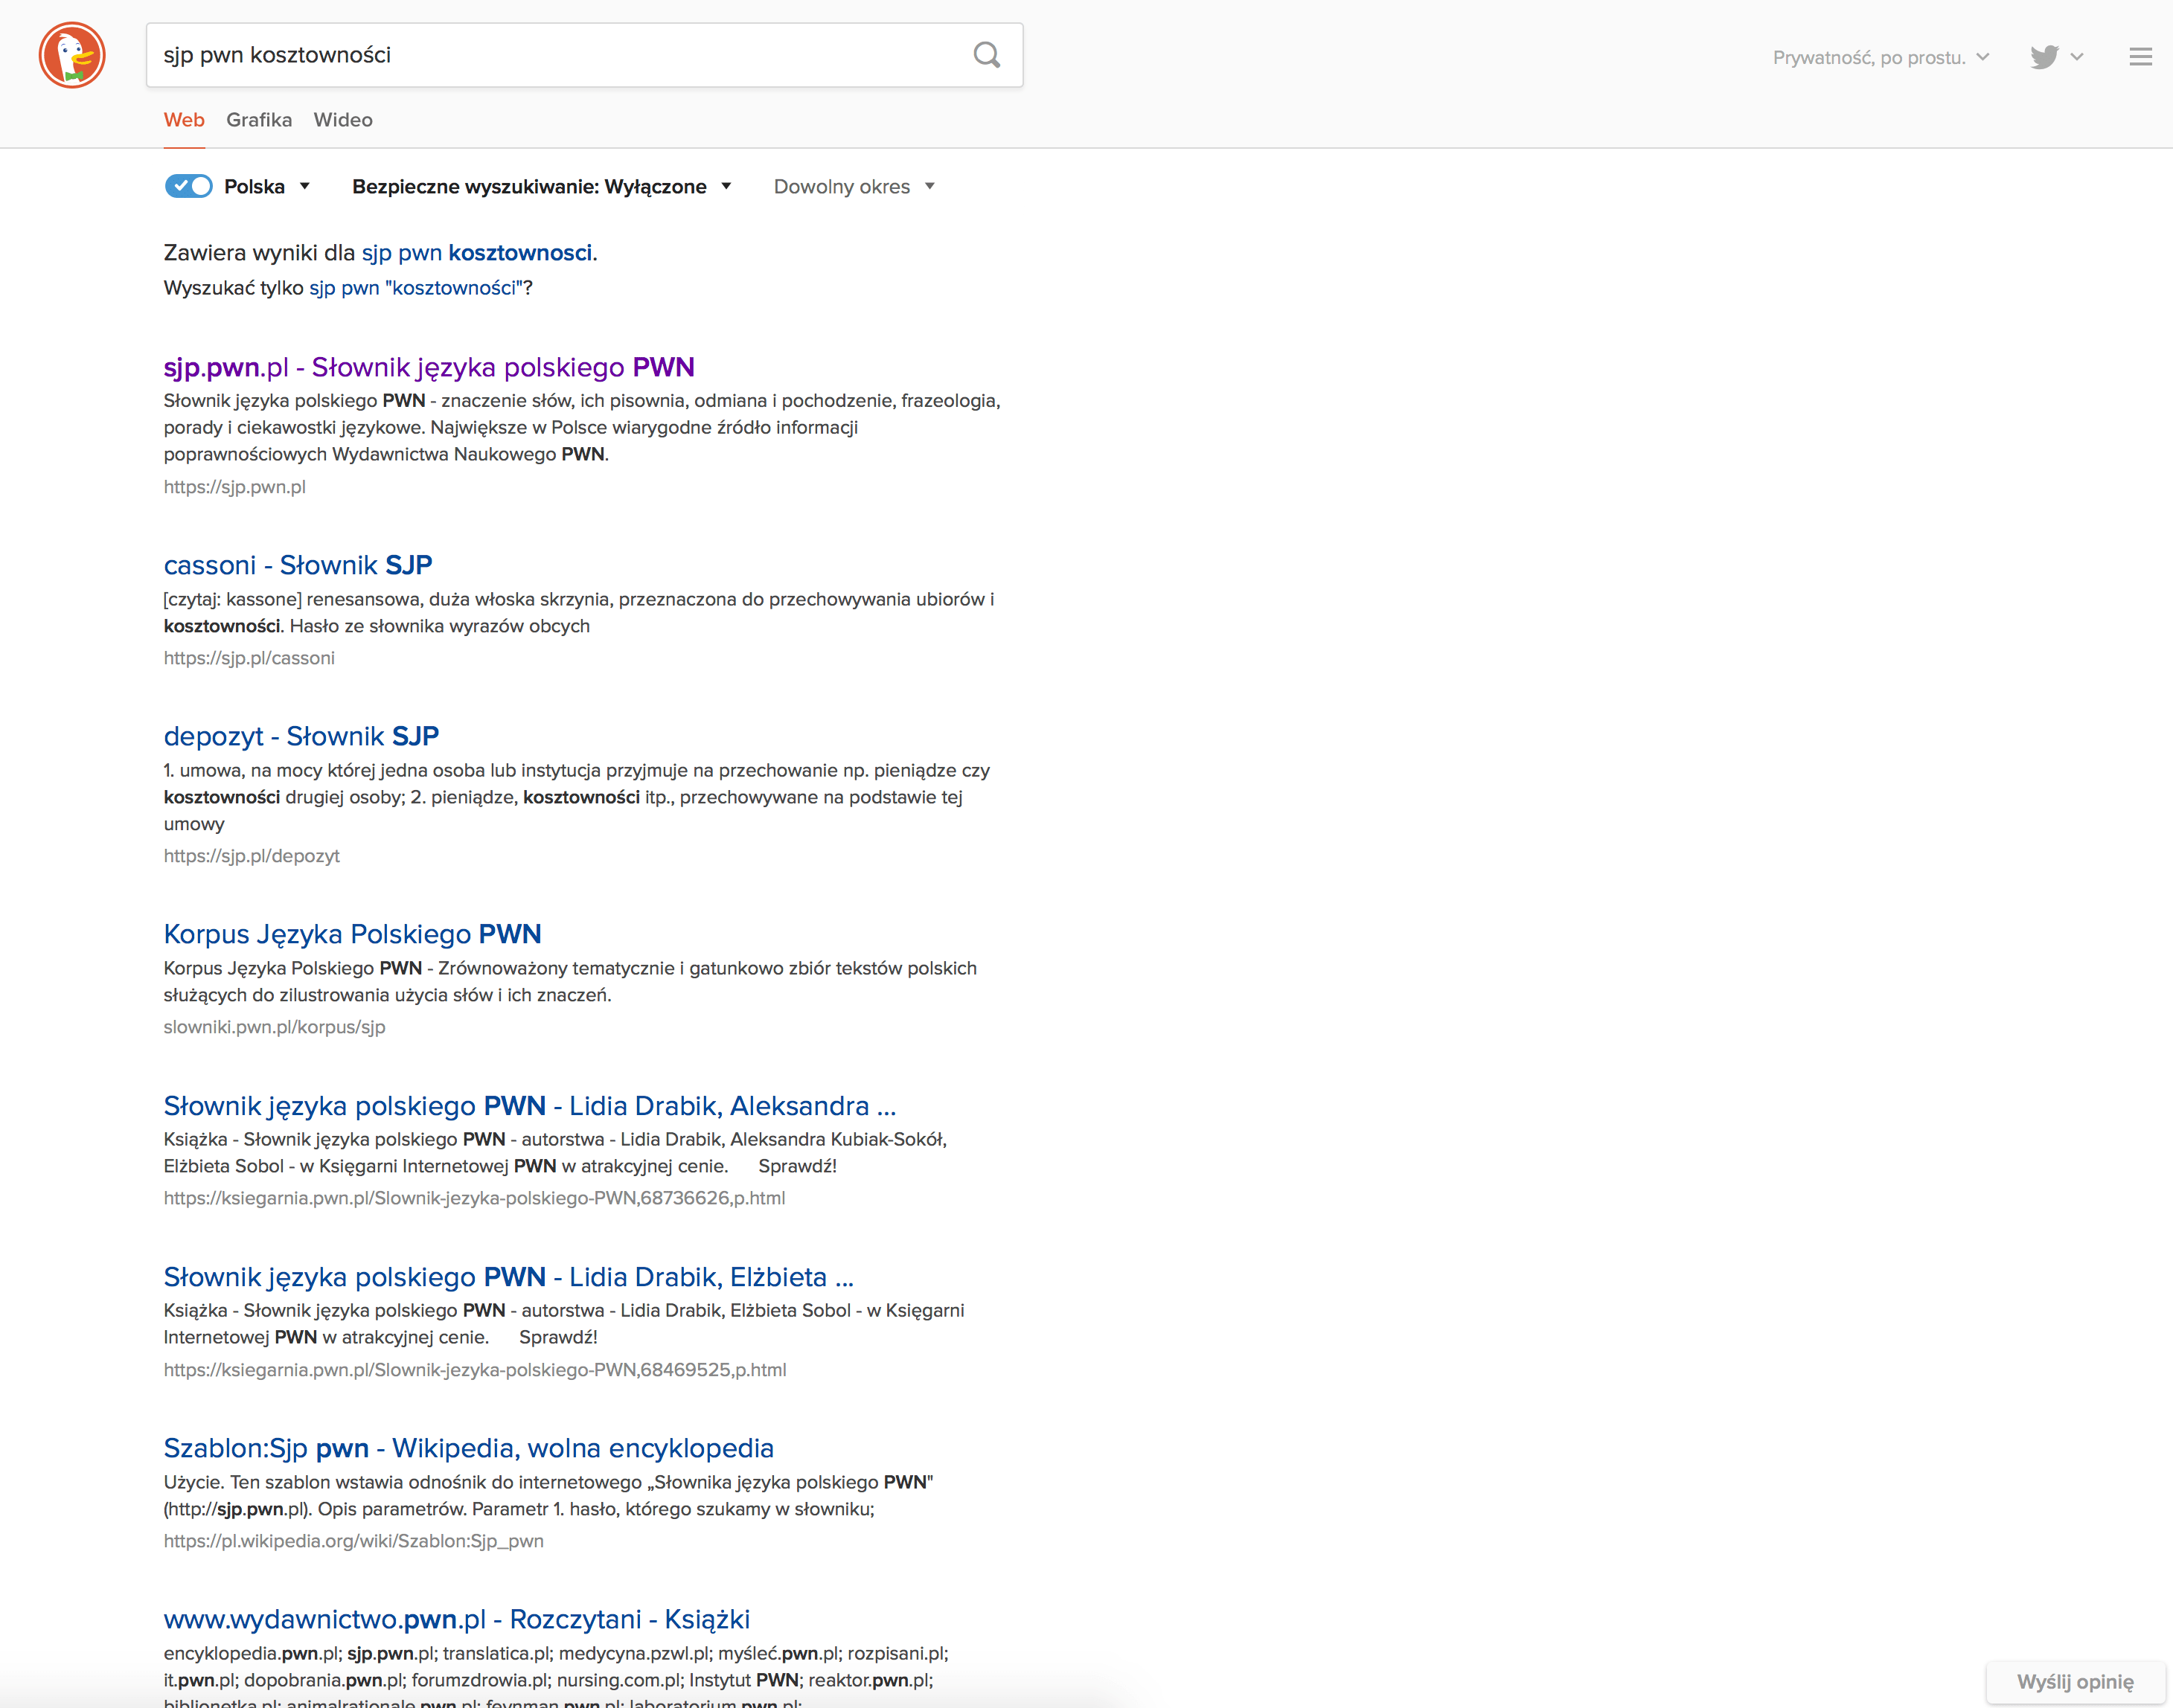
Task: Open the hamburger menu
Action: pyautogui.click(x=2140, y=57)
